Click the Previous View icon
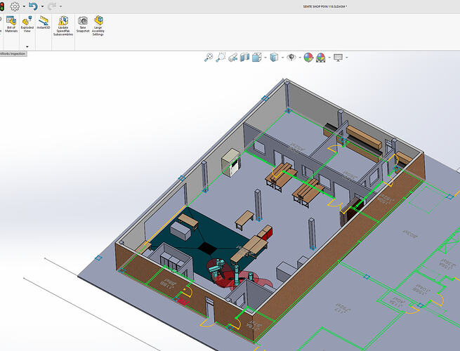 [x=232, y=58]
